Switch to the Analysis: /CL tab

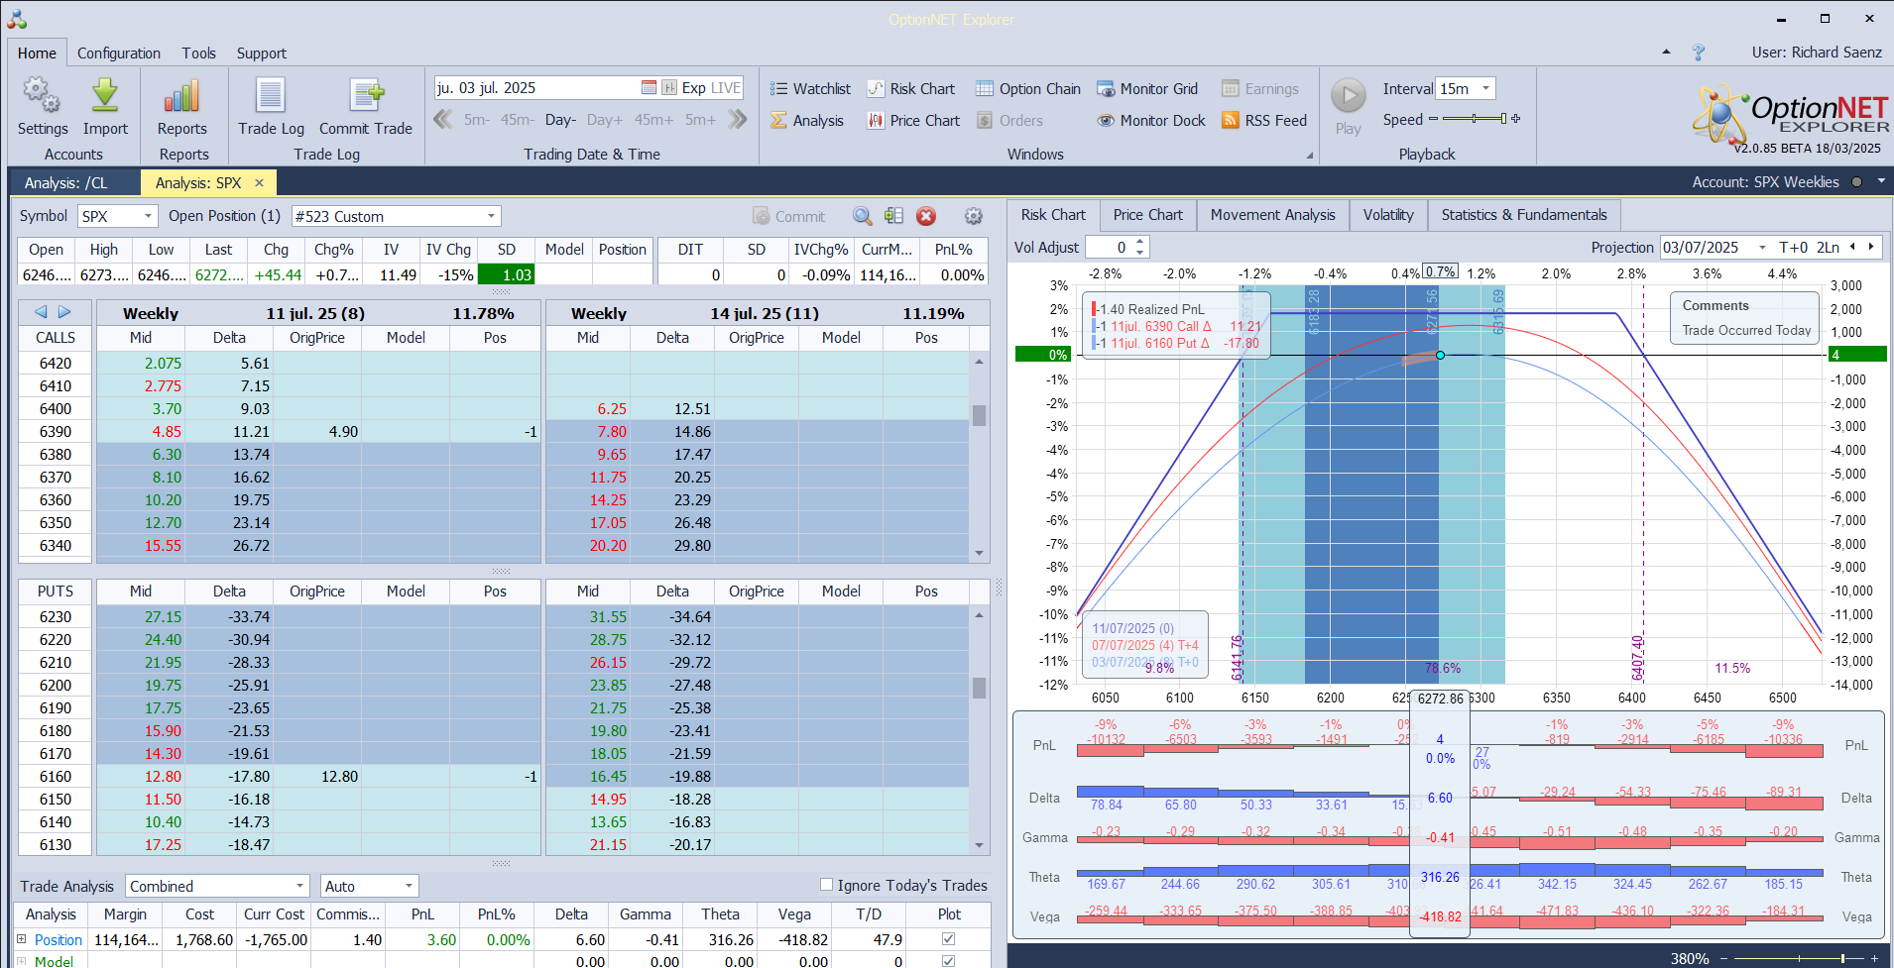point(66,183)
